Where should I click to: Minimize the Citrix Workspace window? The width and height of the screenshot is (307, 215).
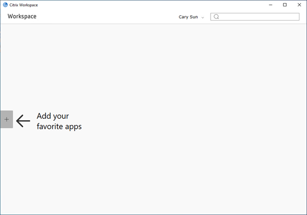[271, 5]
